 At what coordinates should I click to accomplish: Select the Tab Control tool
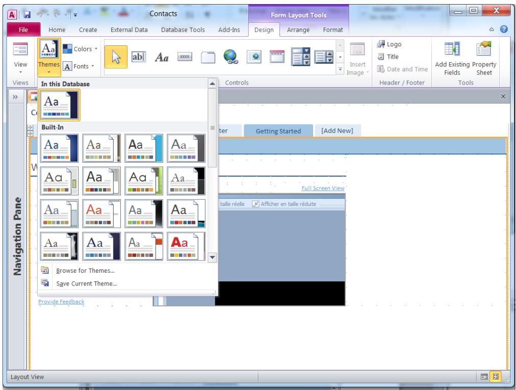click(208, 57)
